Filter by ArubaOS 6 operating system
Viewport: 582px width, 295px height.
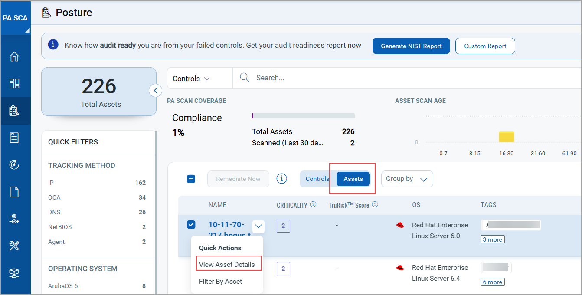[97, 286]
